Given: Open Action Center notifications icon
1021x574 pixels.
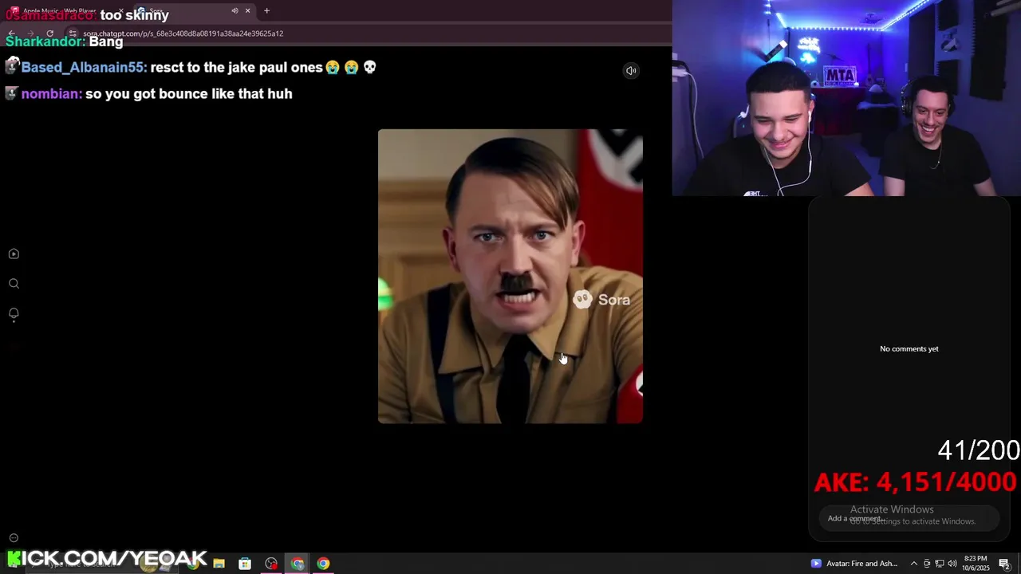Looking at the screenshot, I should click(x=1004, y=564).
